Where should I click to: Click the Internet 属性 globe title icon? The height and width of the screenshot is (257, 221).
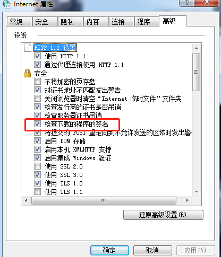(7, 4)
